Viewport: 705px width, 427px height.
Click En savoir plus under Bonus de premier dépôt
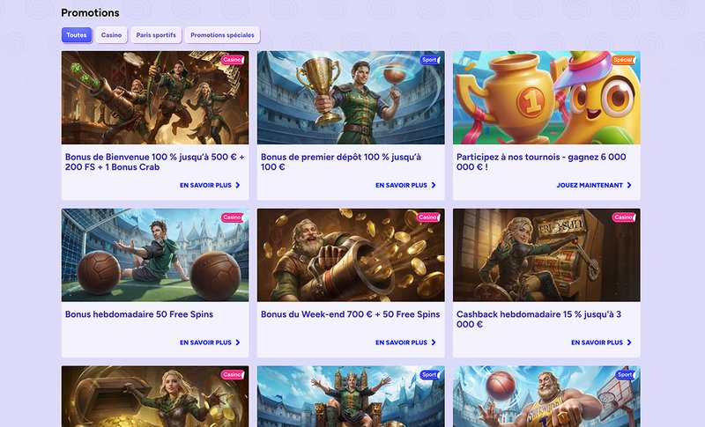tap(405, 186)
